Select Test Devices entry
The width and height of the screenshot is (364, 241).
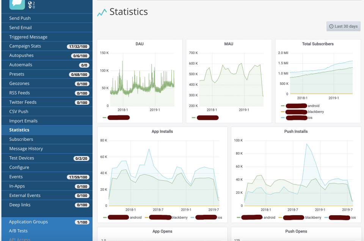coord(22,158)
